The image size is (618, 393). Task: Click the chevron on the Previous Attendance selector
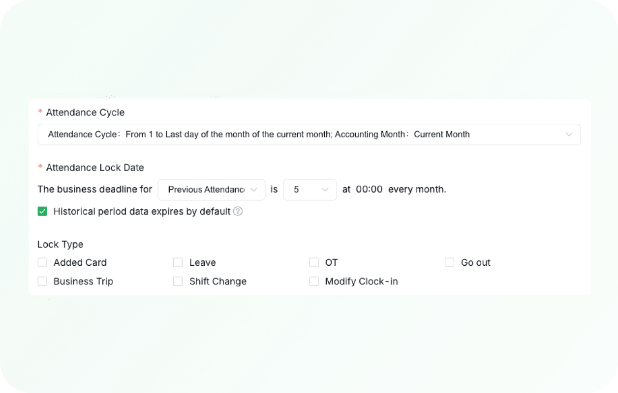(x=254, y=190)
